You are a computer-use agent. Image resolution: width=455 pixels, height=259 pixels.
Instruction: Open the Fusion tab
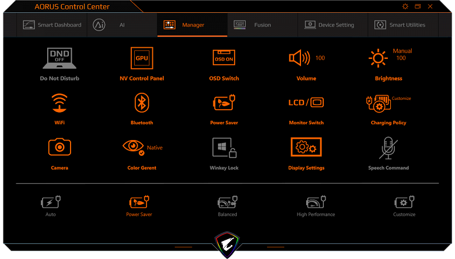pos(262,25)
